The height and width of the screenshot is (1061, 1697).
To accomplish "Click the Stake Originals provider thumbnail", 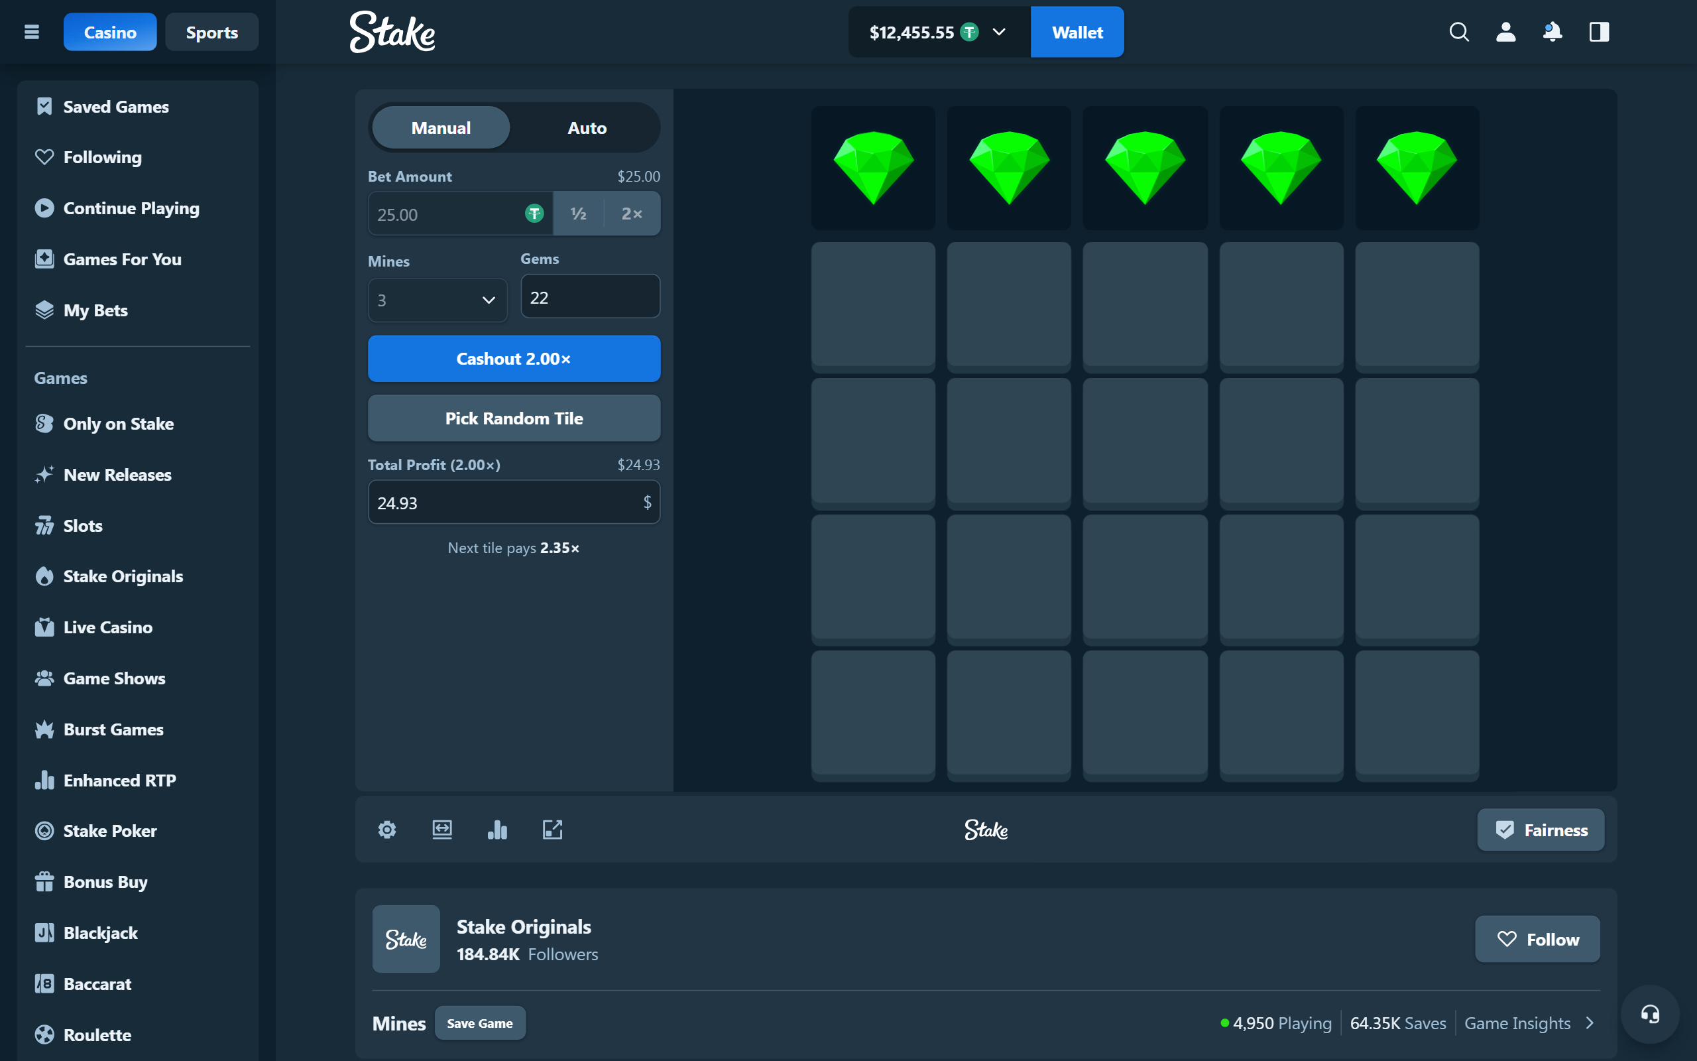I will 406,939.
